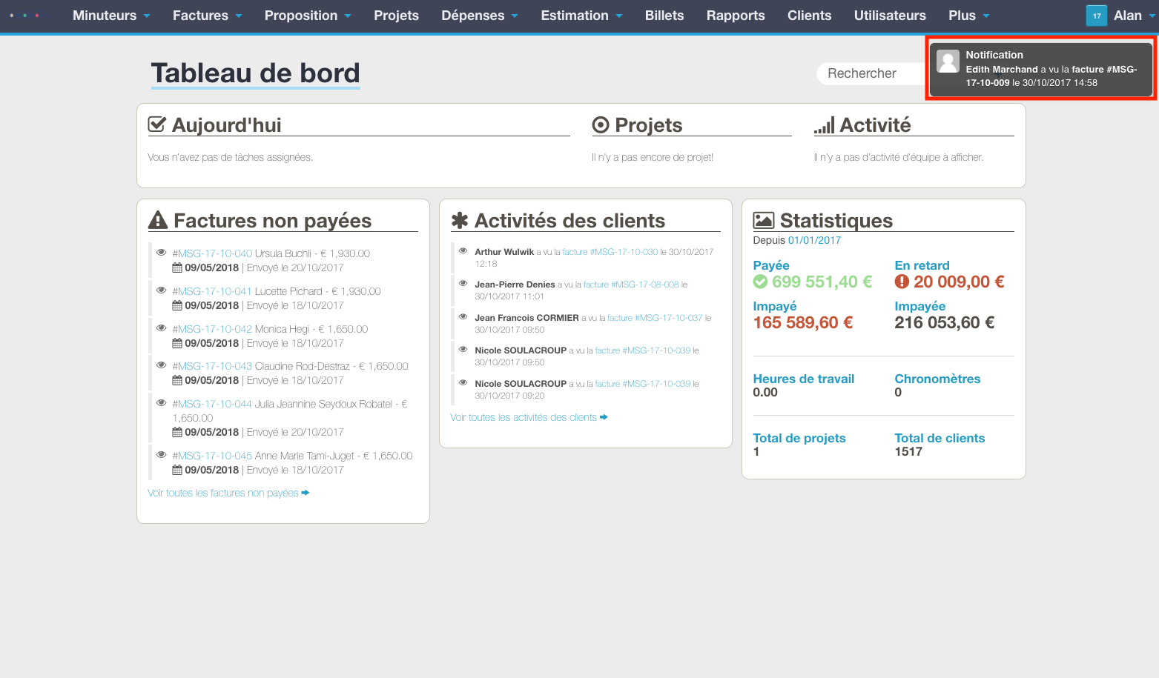Follow Voir toutes les activités des clients link
The width and height of the screenshot is (1159, 678).
pos(524,417)
